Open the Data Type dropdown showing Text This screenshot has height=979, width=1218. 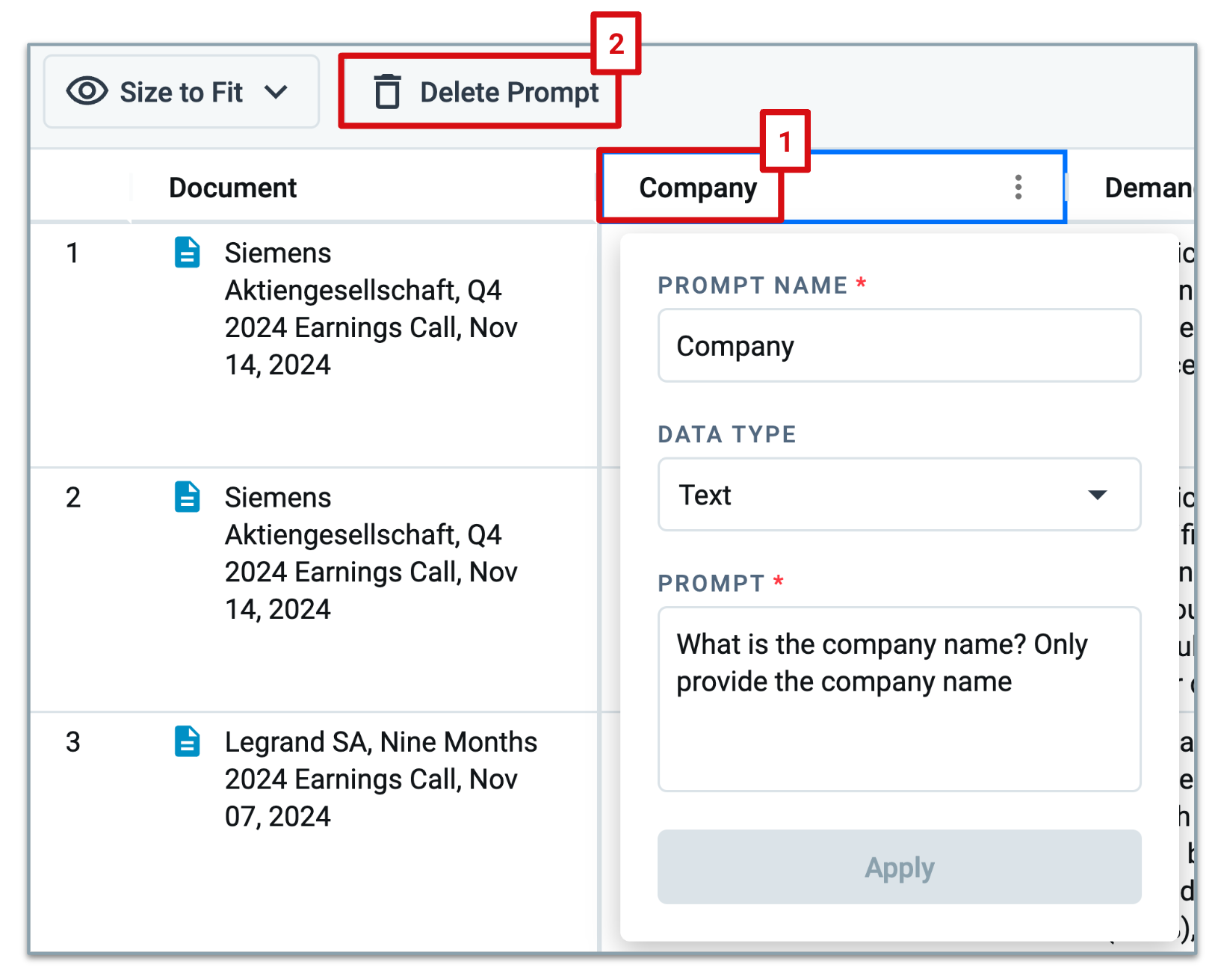point(899,495)
